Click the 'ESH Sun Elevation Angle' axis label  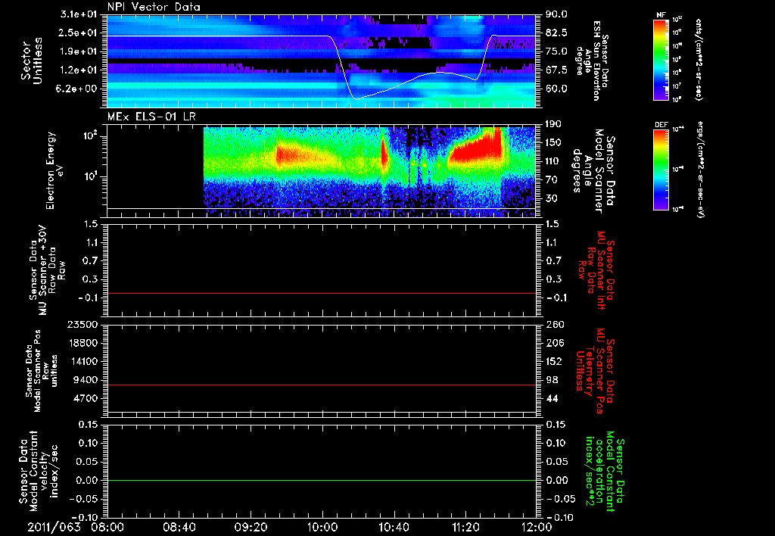[593, 61]
